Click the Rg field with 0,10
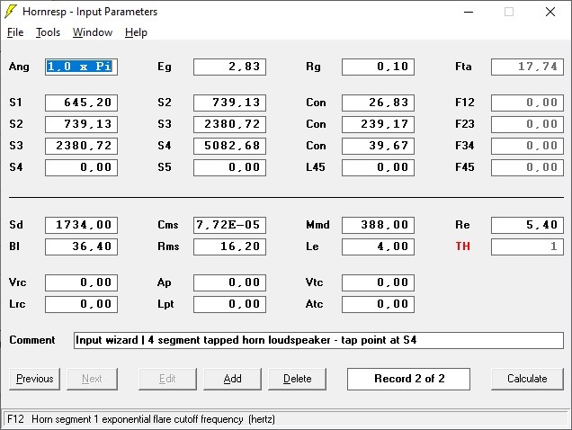 (379, 67)
